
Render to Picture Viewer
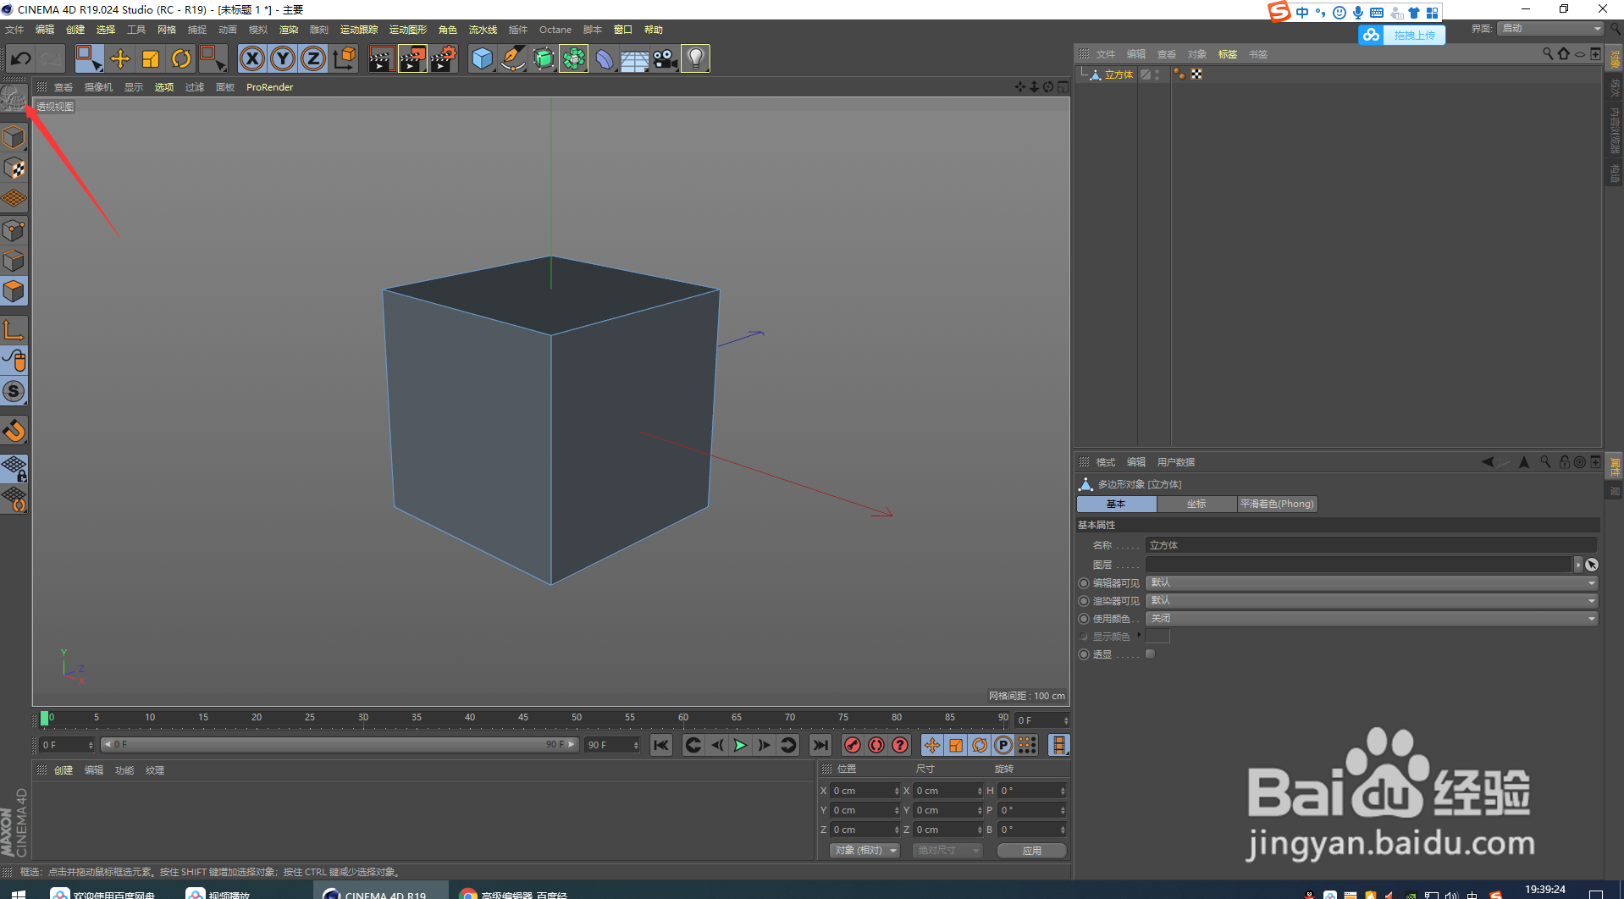[412, 58]
